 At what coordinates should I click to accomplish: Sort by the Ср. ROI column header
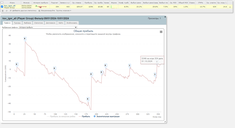173,3
